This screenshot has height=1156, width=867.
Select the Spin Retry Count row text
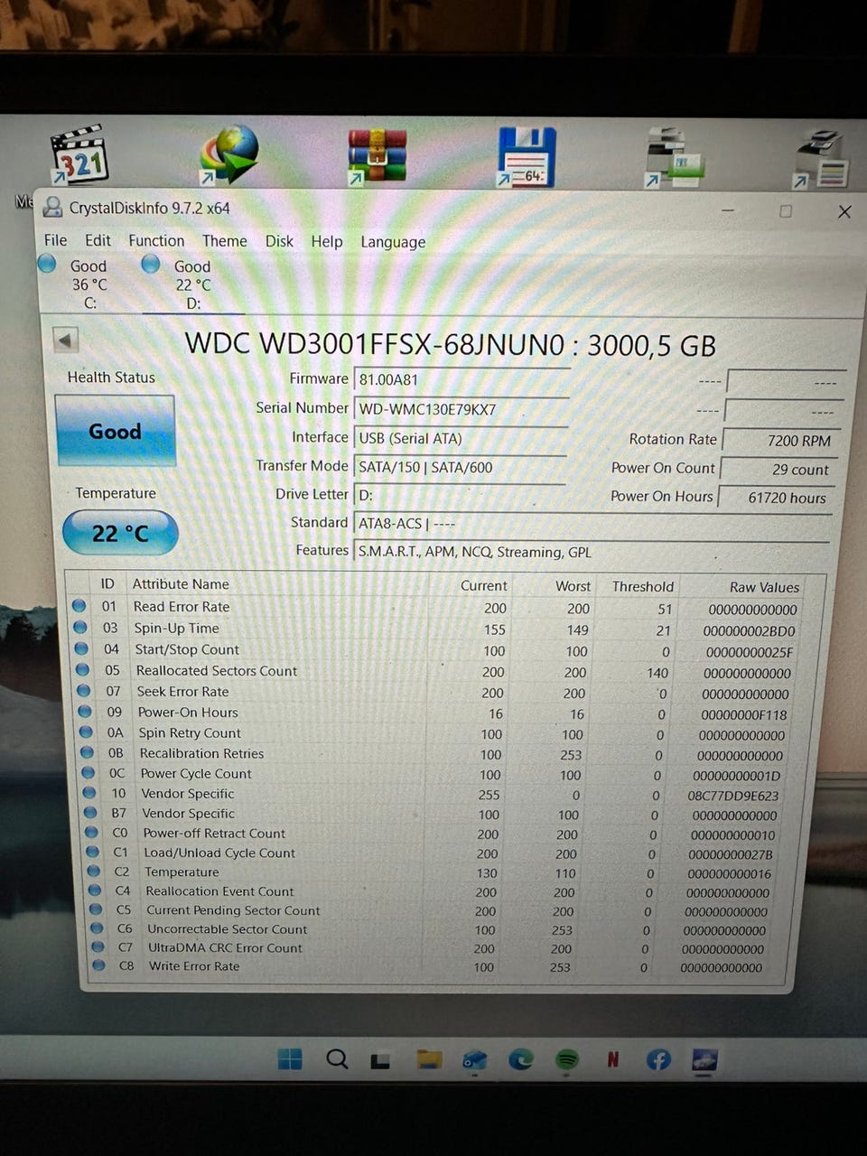[x=190, y=732]
